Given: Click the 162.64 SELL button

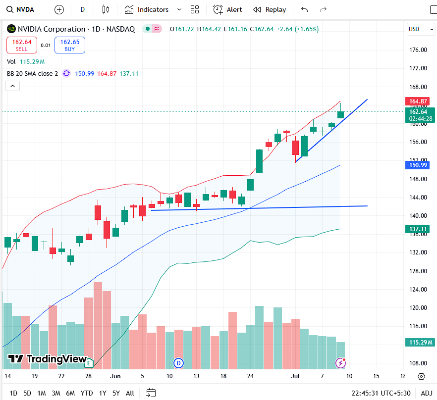Looking at the screenshot, I should 22,45.
